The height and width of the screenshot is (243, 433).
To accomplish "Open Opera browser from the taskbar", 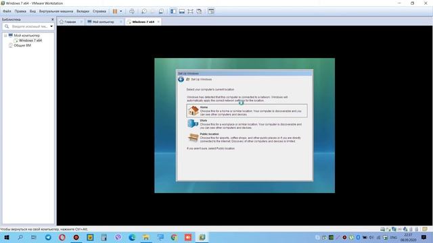I will pos(62,237).
